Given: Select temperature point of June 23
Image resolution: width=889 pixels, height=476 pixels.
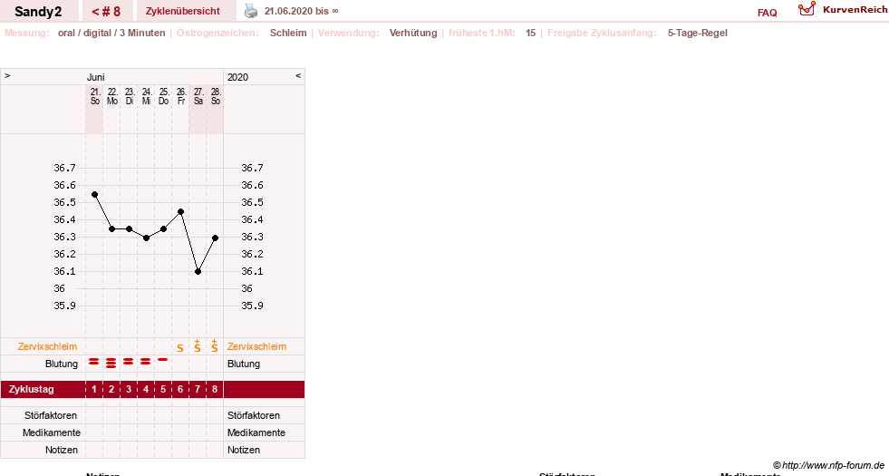Looking at the screenshot, I should tap(130, 229).
